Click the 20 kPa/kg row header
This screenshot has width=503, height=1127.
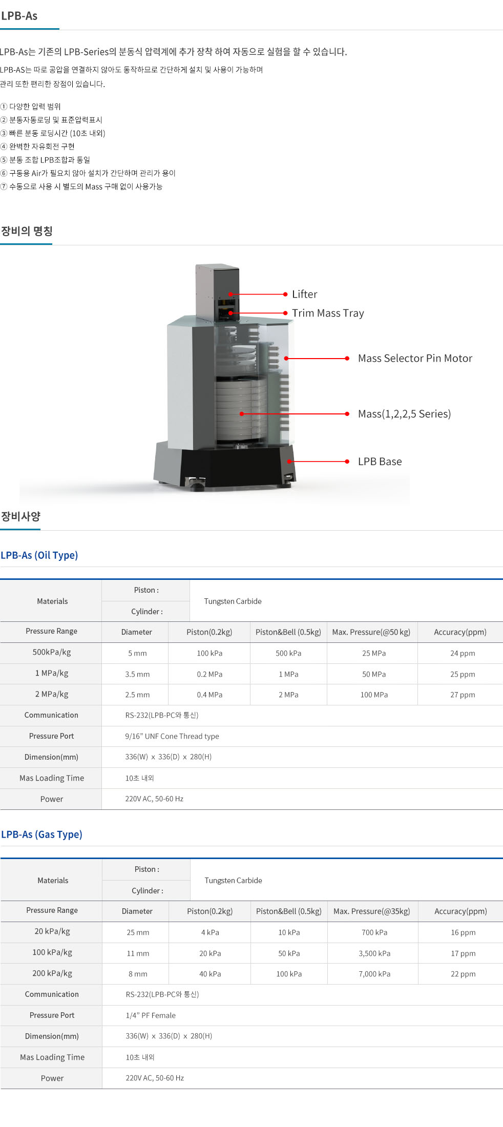[x=52, y=931]
